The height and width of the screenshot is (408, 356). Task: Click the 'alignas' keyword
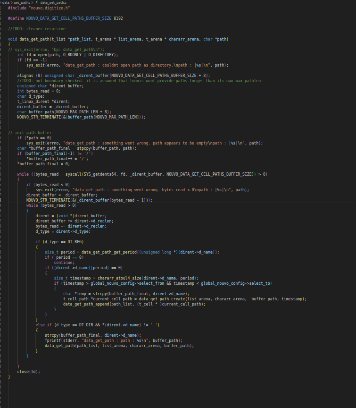tap(25, 76)
